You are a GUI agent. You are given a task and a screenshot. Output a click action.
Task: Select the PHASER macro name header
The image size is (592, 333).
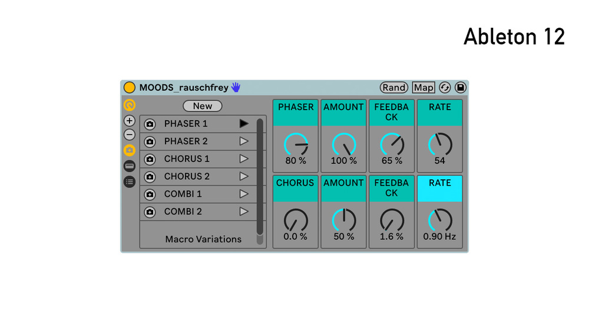tap(296, 113)
